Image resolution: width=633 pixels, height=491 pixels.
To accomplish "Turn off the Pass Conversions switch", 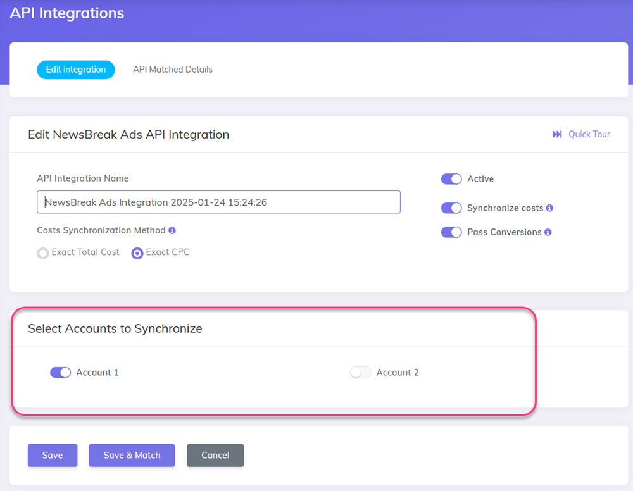I will click(451, 232).
